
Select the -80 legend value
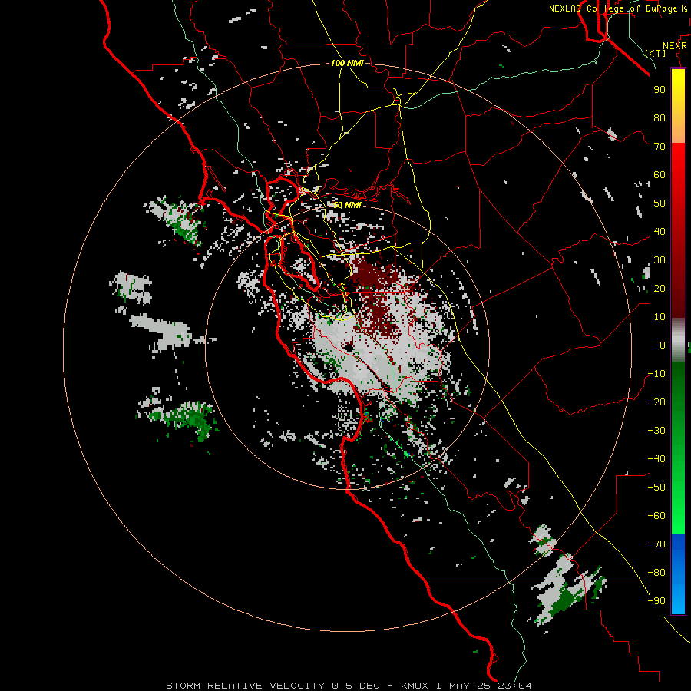click(x=656, y=573)
